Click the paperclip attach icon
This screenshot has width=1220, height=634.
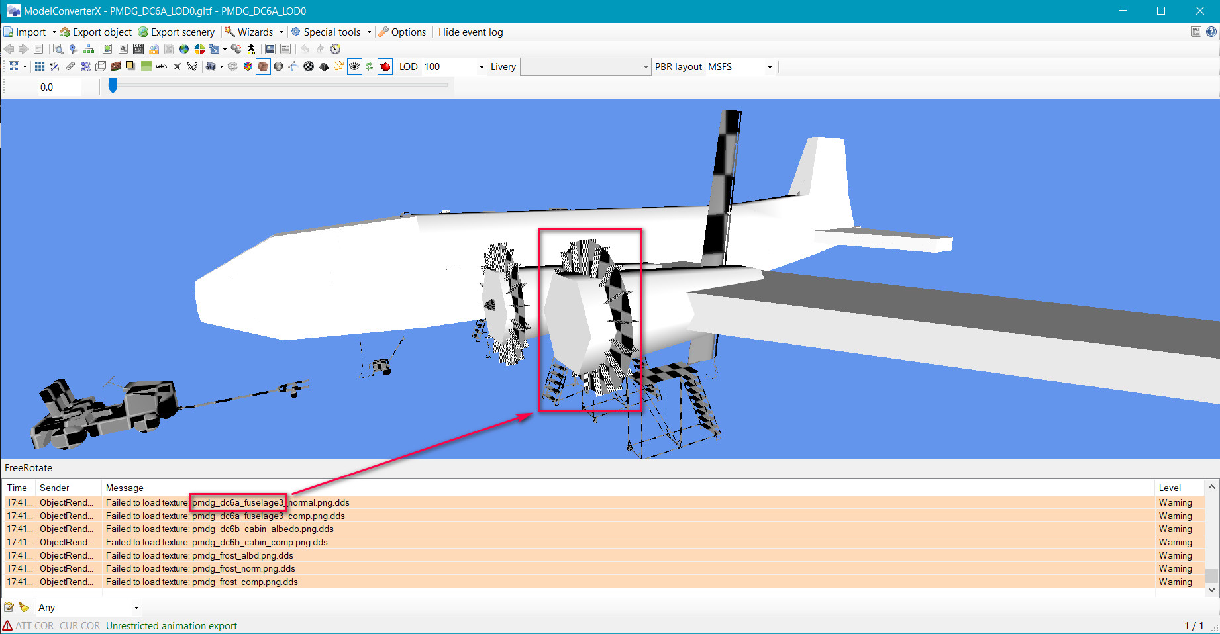[70, 66]
